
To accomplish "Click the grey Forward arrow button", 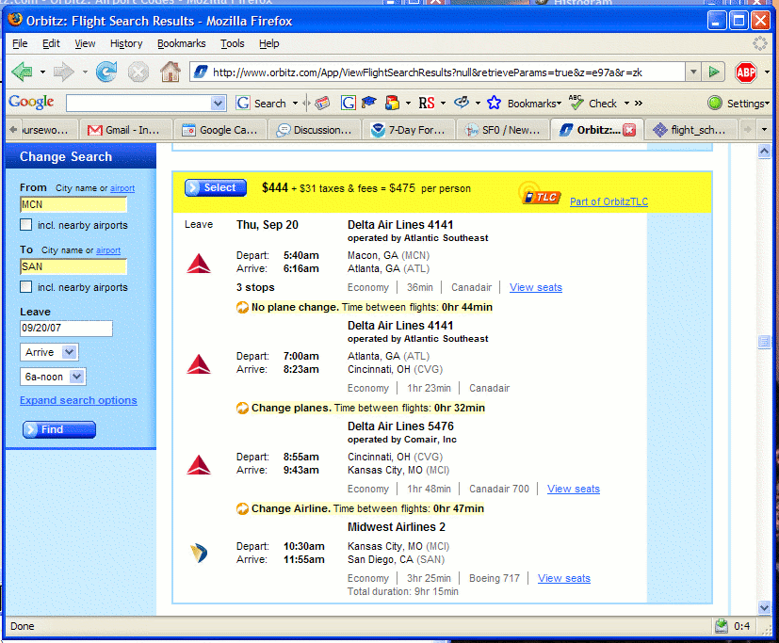I will pos(64,72).
